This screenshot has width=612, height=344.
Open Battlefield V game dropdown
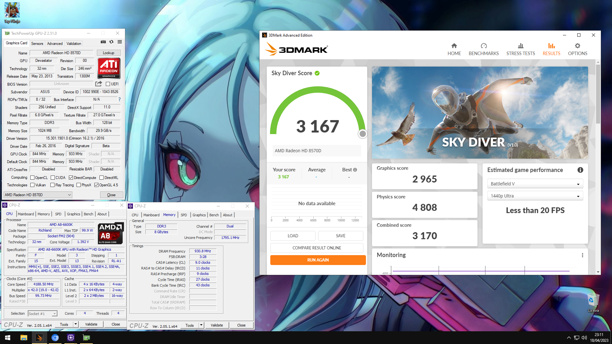pos(535,184)
